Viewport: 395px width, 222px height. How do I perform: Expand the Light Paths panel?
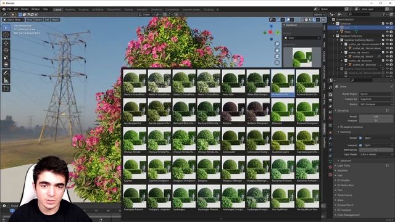click(x=344, y=166)
